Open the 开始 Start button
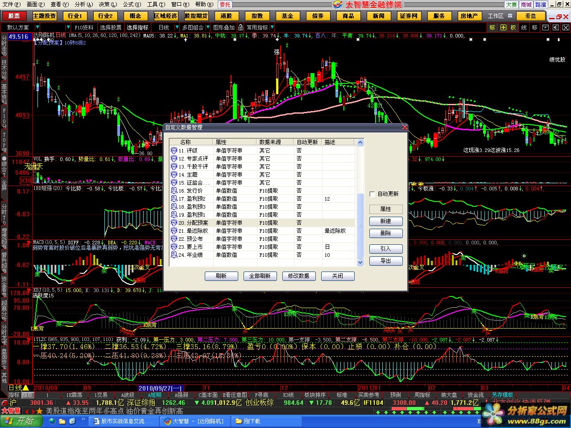The height and width of the screenshot is (428, 571). [x=21, y=421]
